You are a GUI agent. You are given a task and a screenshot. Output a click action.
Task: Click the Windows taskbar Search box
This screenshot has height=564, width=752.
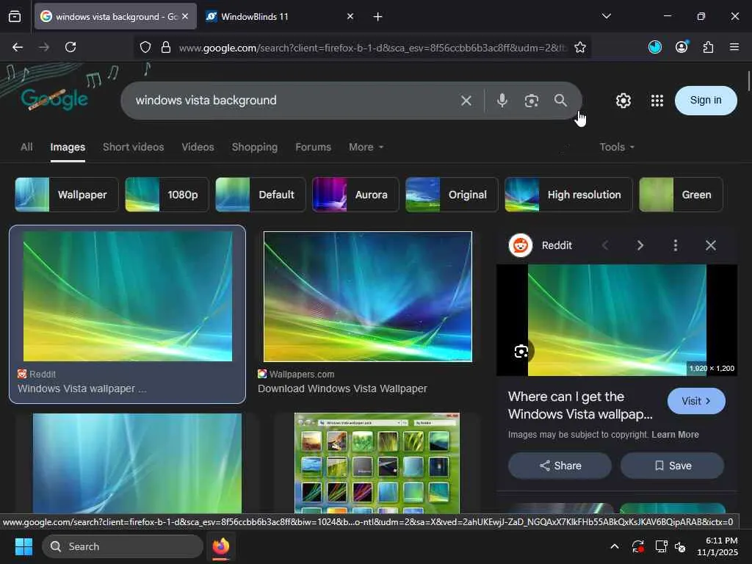click(123, 546)
